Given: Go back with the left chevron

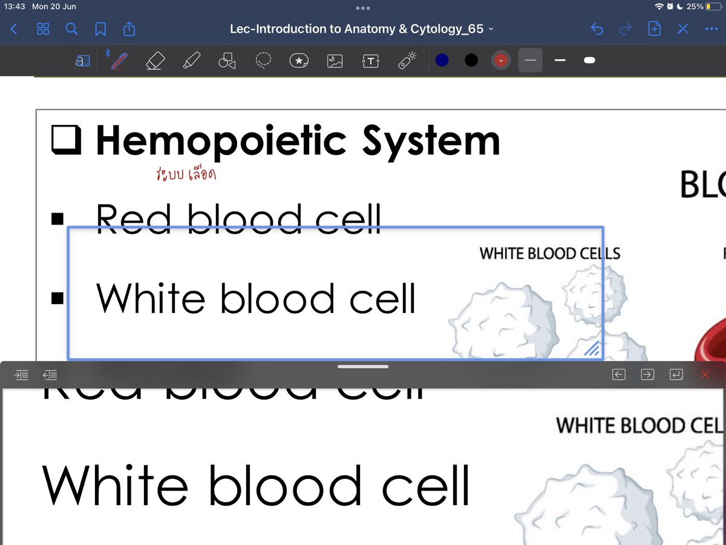Looking at the screenshot, I should (15, 29).
